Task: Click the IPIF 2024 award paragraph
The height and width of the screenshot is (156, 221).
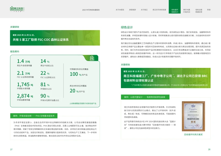Action: [x=150, y=125]
